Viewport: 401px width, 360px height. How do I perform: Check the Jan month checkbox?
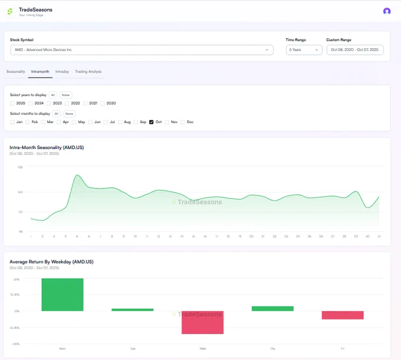(x=12, y=122)
